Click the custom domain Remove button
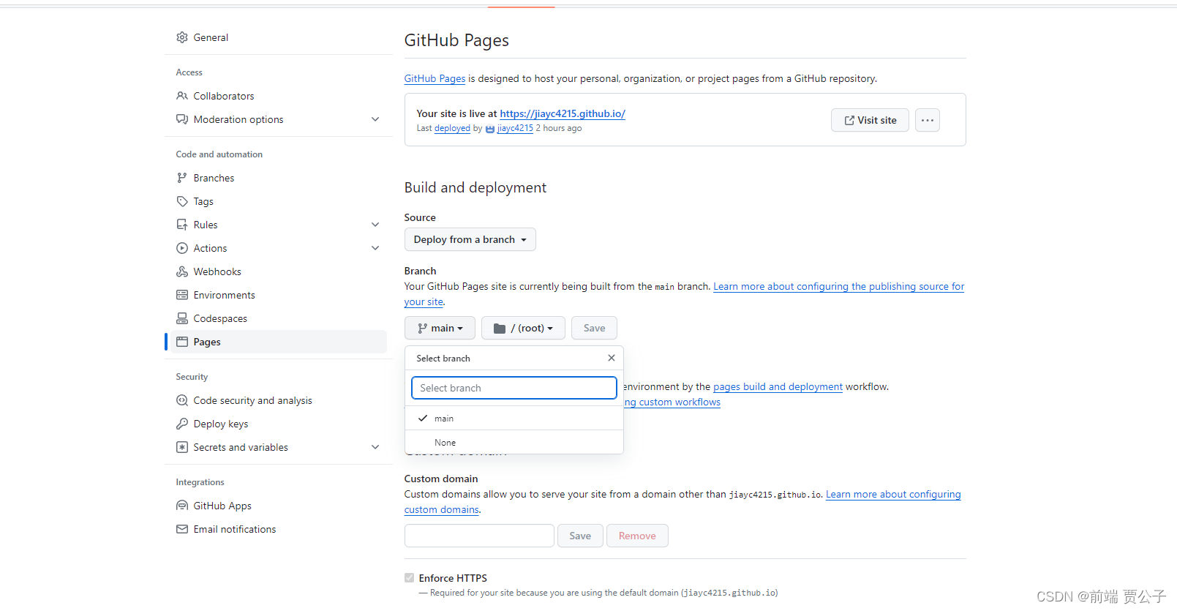The width and height of the screenshot is (1177, 611). pos(637,536)
